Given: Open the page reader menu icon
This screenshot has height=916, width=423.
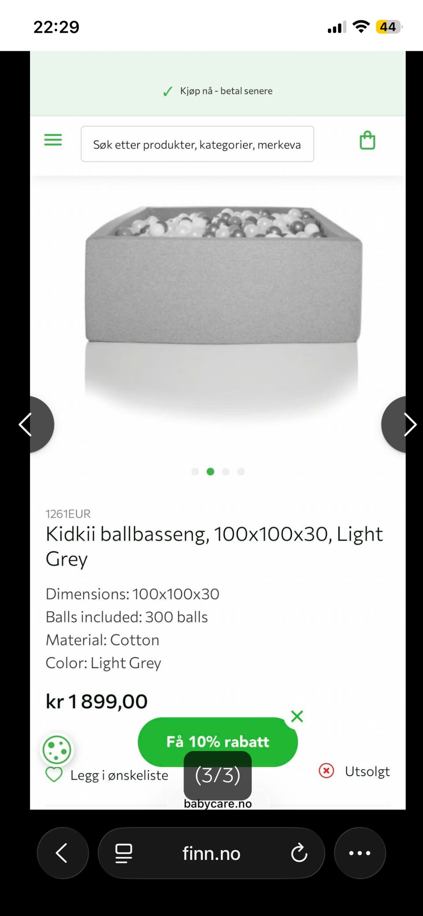Looking at the screenshot, I should 124,853.
